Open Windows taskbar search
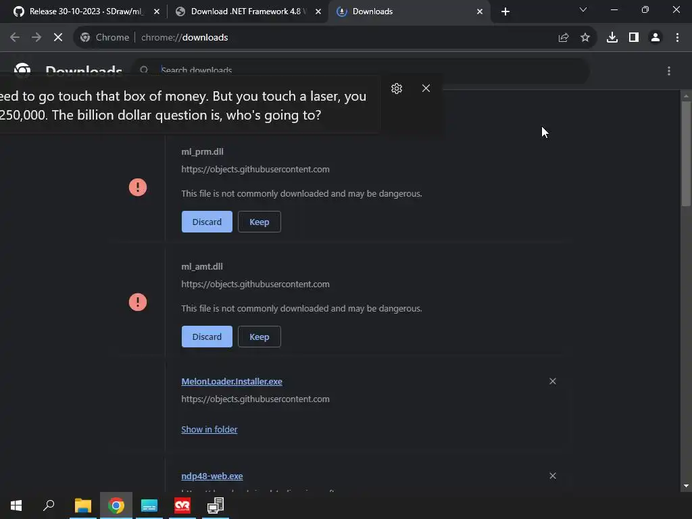Image resolution: width=692 pixels, height=519 pixels. click(49, 505)
